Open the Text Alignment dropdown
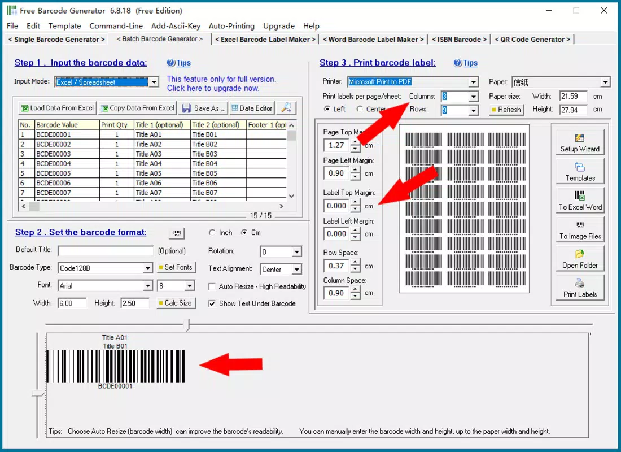The height and width of the screenshot is (452, 621). pyautogui.click(x=296, y=270)
